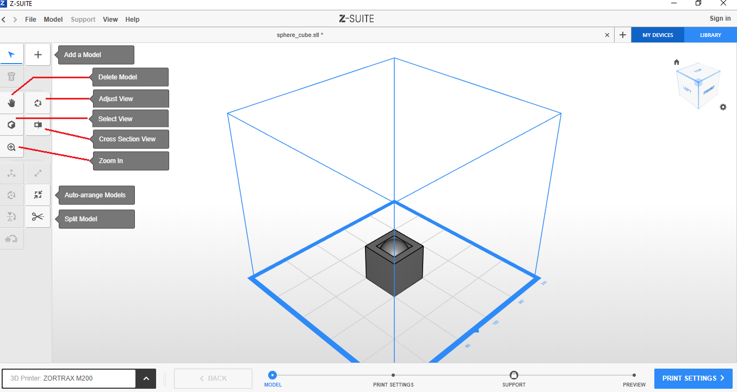
Task: Reset the view with the home icon
Action: pos(677,62)
